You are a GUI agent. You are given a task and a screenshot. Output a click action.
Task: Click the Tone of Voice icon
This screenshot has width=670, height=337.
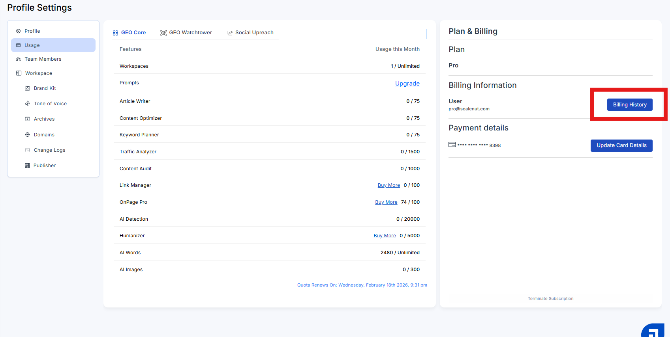coord(27,104)
